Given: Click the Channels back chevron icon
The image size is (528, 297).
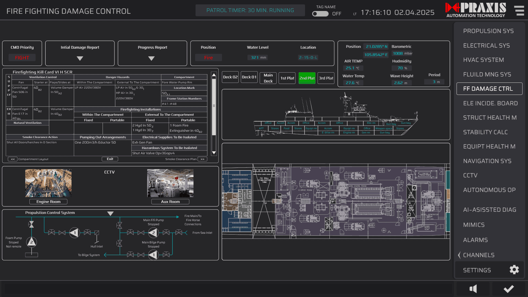Looking at the screenshot, I should point(459,255).
